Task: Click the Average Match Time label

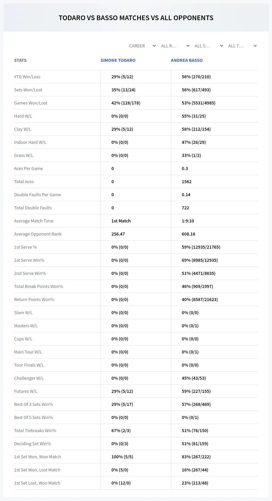Action: (34, 221)
